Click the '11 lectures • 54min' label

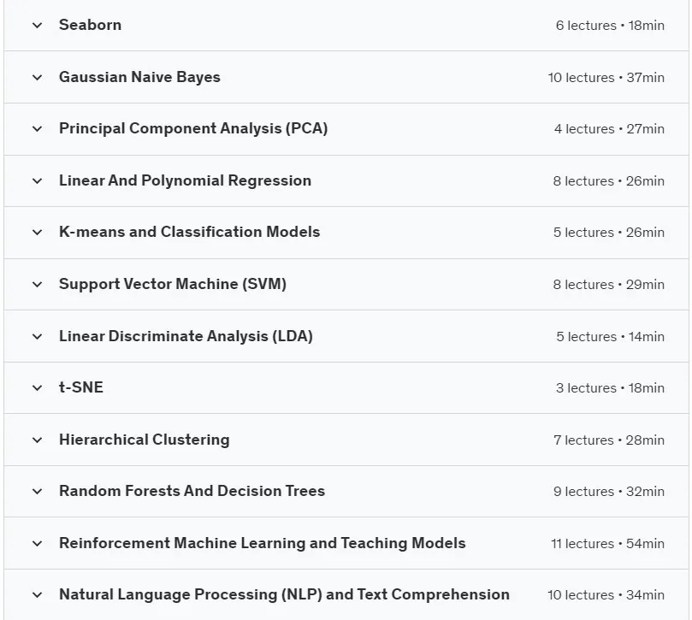coord(607,544)
